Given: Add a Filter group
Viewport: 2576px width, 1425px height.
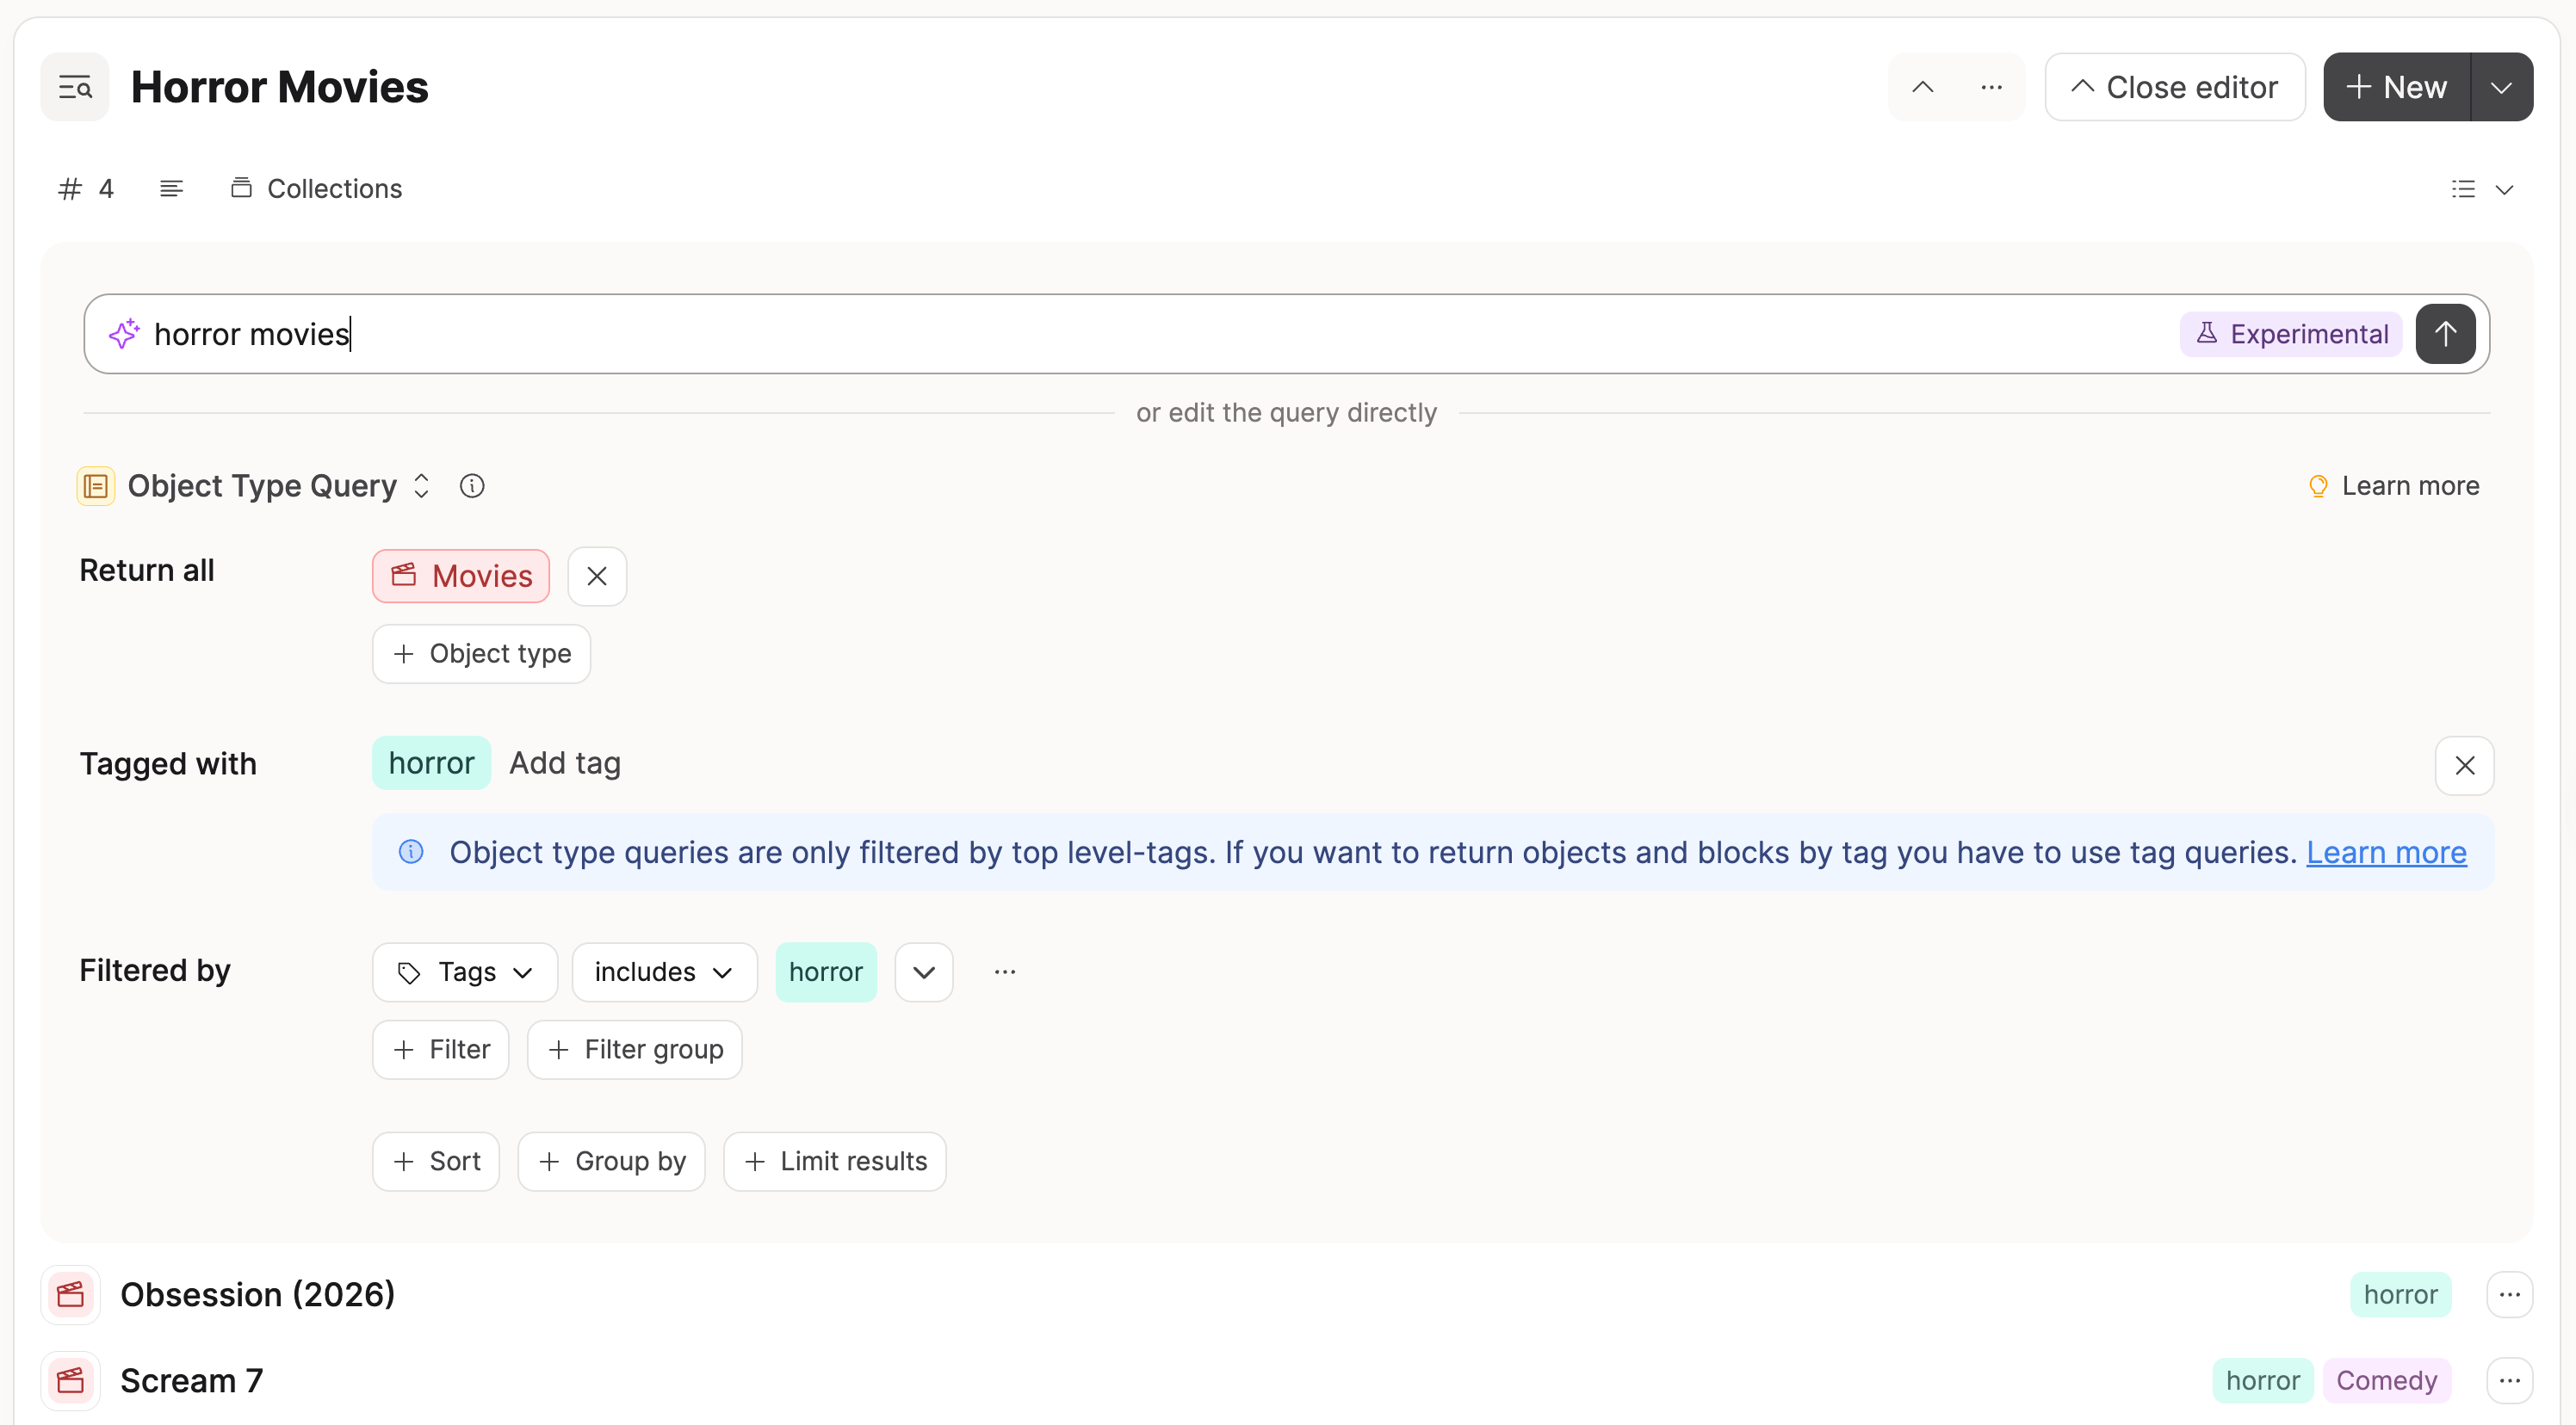Looking at the screenshot, I should tap(635, 1051).
